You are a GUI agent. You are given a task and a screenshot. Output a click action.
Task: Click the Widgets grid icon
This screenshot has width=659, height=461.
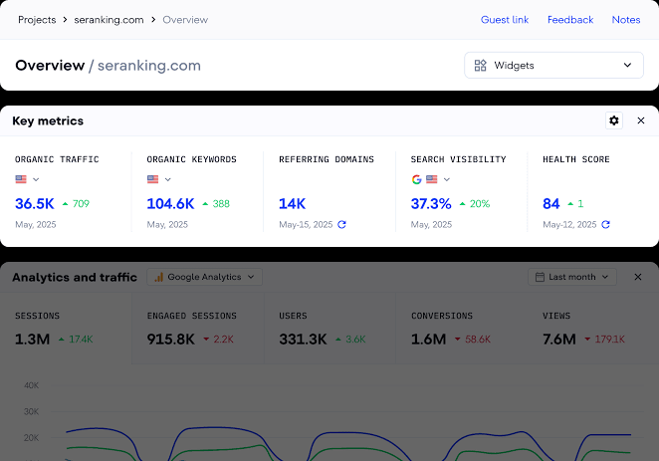[x=481, y=65]
